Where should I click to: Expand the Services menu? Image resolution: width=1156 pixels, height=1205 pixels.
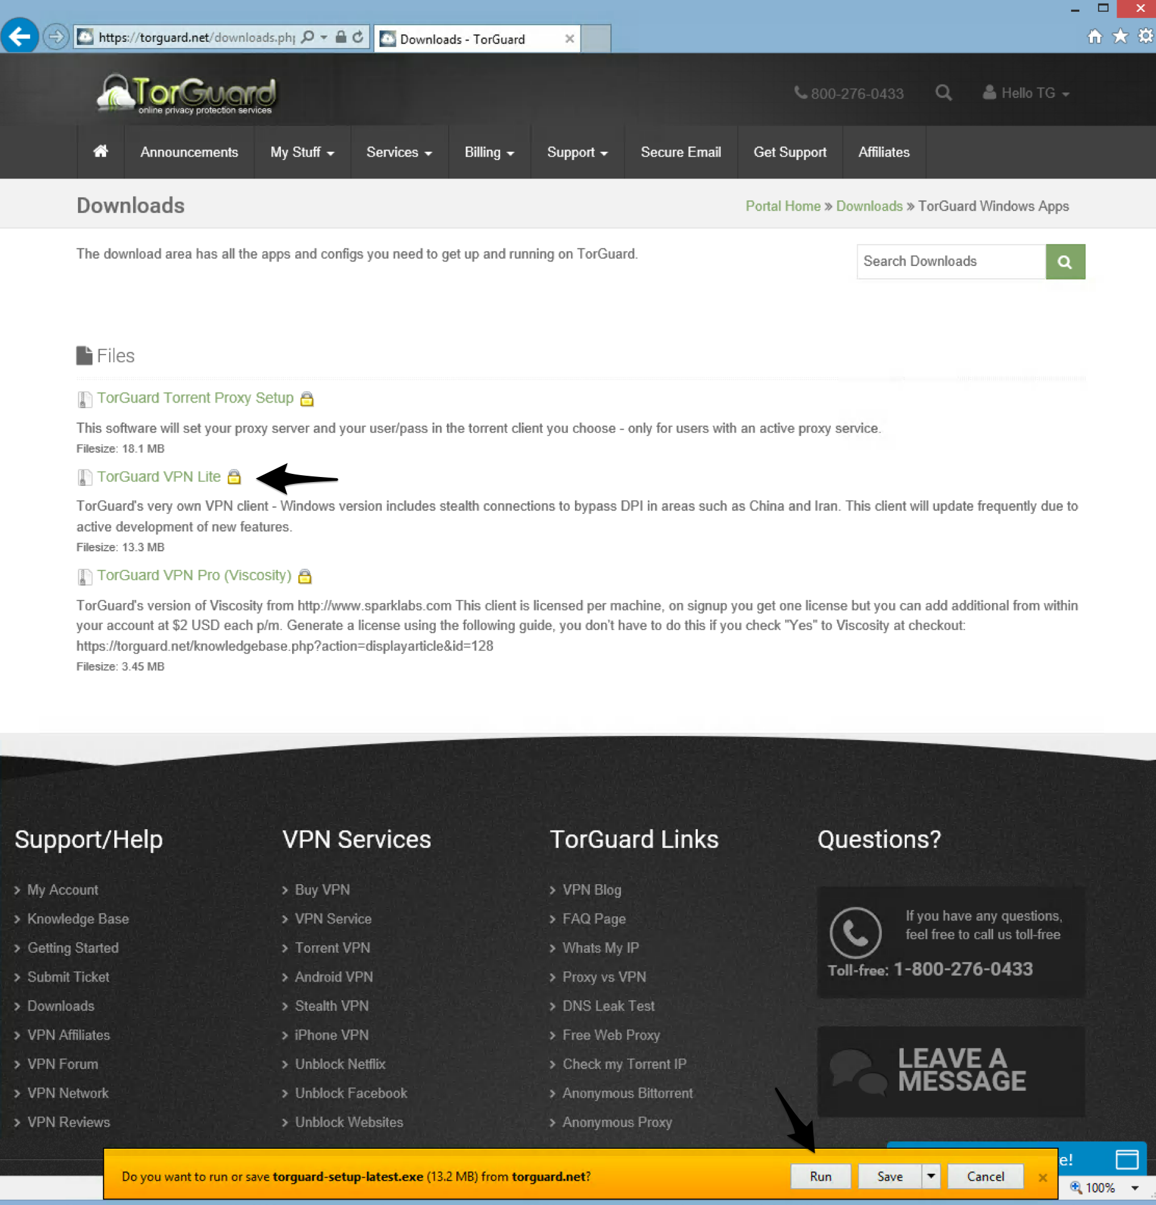coord(399,152)
